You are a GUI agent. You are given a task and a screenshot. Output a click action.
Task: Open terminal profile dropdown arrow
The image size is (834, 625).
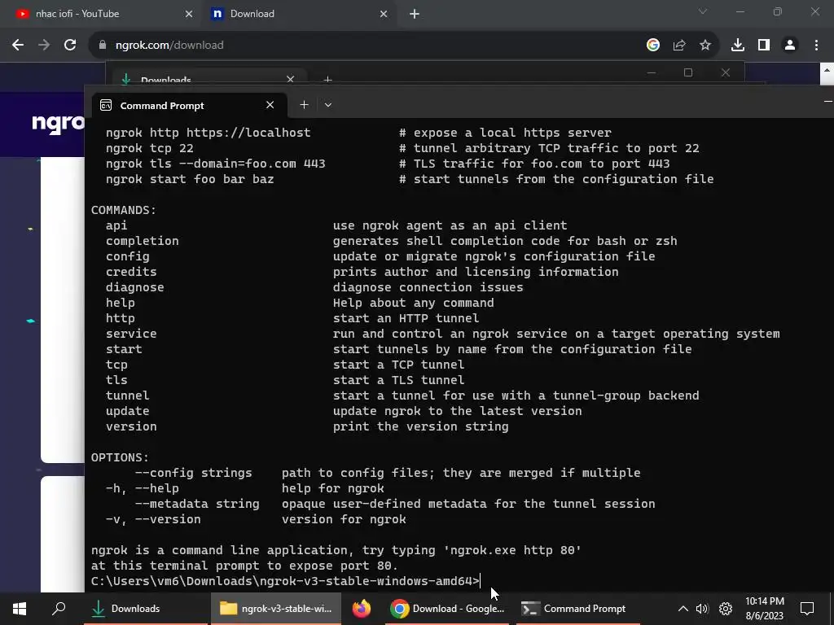pyautogui.click(x=328, y=105)
